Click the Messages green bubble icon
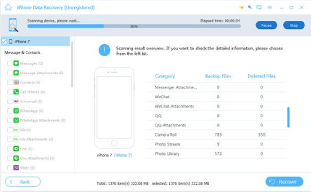The height and width of the screenshot is (192, 311). pos(16,63)
